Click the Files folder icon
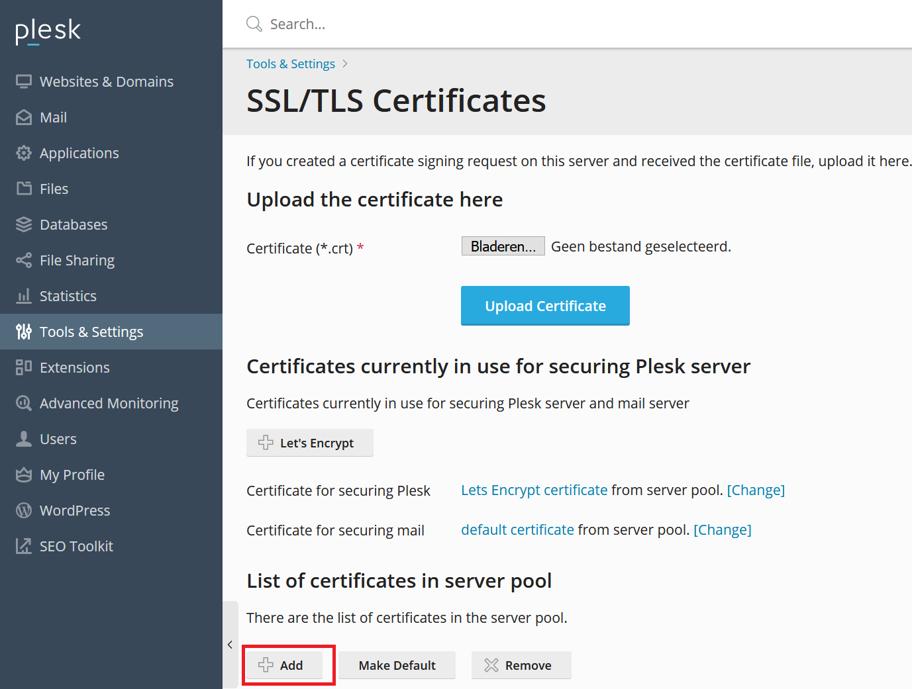This screenshot has height=689, width=912. pyautogui.click(x=24, y=189)
